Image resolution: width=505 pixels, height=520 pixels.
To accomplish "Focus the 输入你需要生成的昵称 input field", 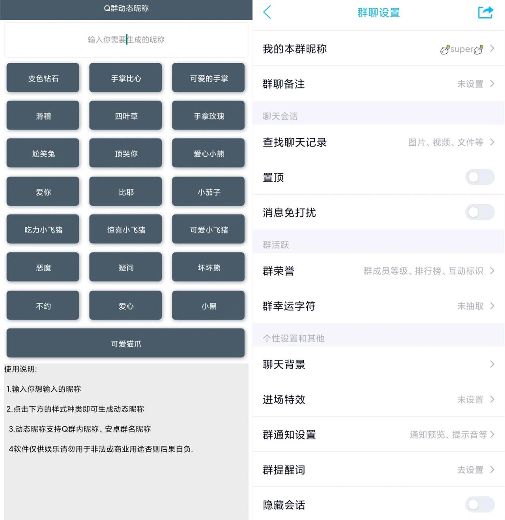I will 126,40.
